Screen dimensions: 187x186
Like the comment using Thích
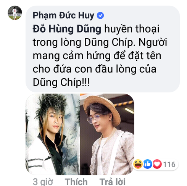tap(76, 182)
